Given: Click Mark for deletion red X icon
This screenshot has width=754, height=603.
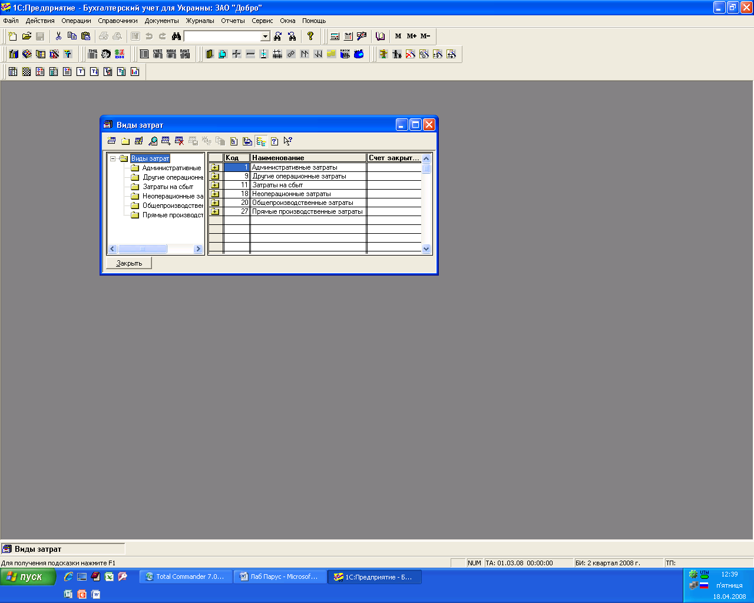Looking at the screenshot, I should pos(180,141).
